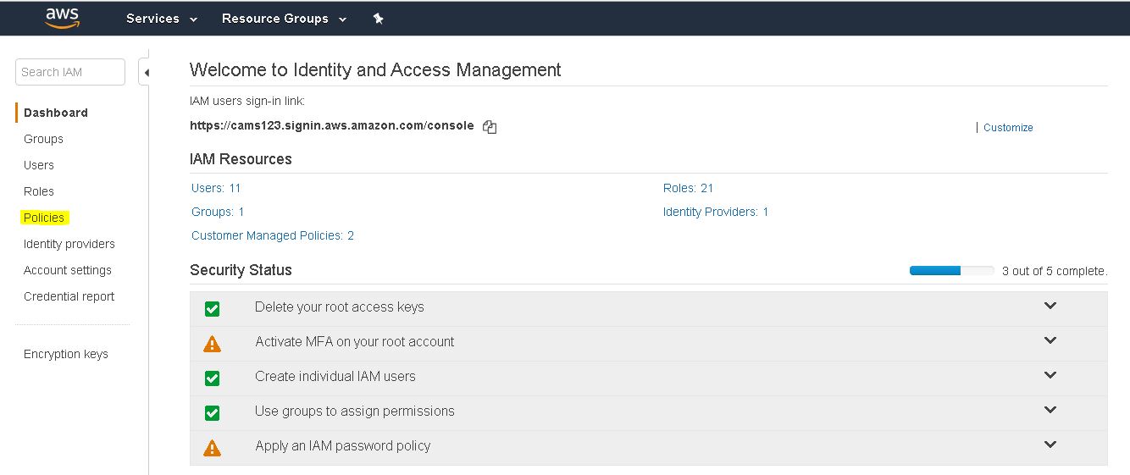This screenshot has width=1130, height=475.
Task: Go to Users in the sidebar
Action: (39, 165)
